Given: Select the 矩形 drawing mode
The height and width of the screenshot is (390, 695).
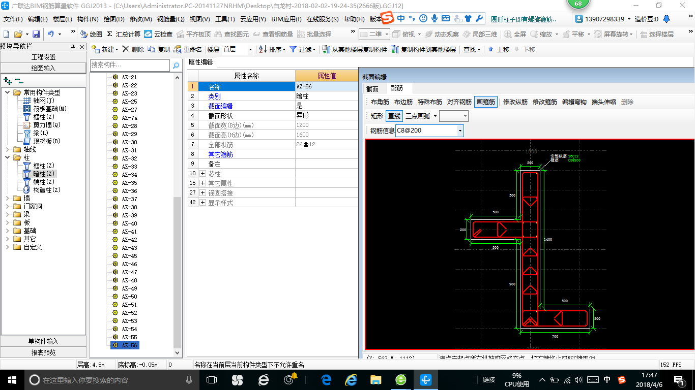Looking at the screenshot, I should coord(377,116).
